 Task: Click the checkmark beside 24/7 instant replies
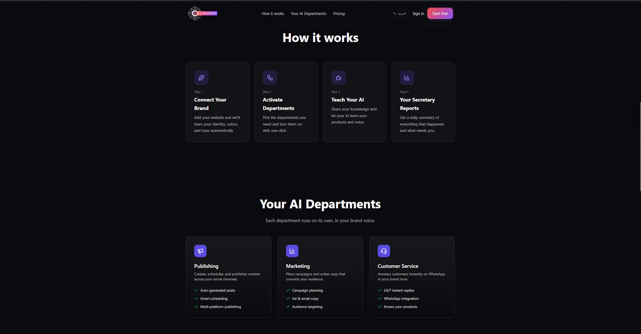tap(380, 290)
